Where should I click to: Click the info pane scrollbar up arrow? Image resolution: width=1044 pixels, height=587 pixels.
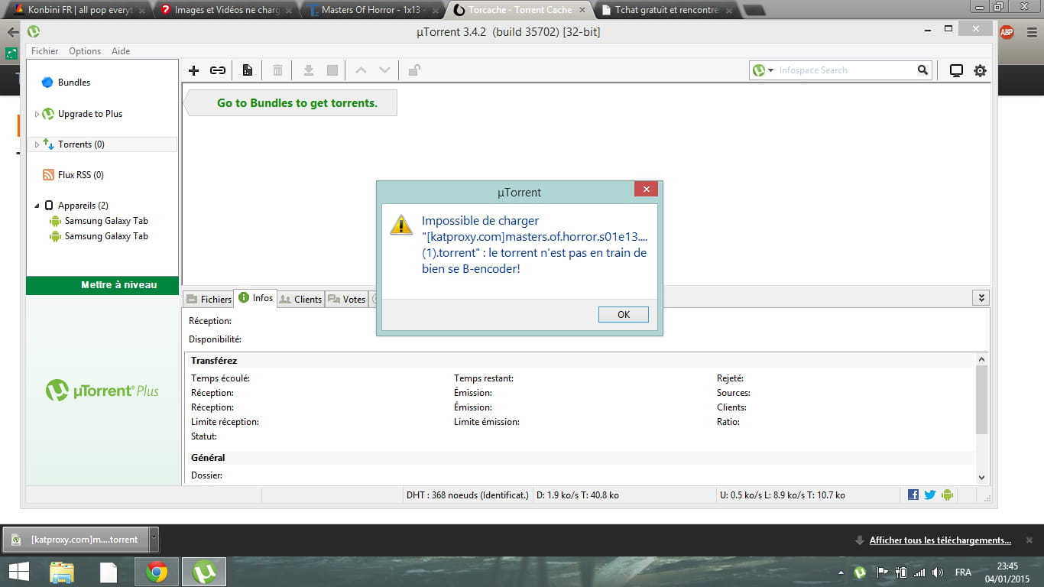point(982,359)
